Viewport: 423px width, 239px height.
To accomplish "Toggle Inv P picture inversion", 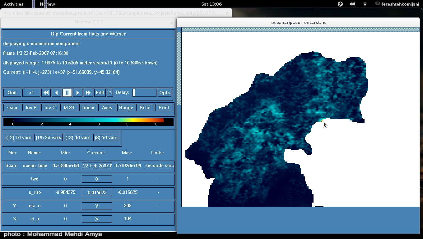I will point(31,108).
